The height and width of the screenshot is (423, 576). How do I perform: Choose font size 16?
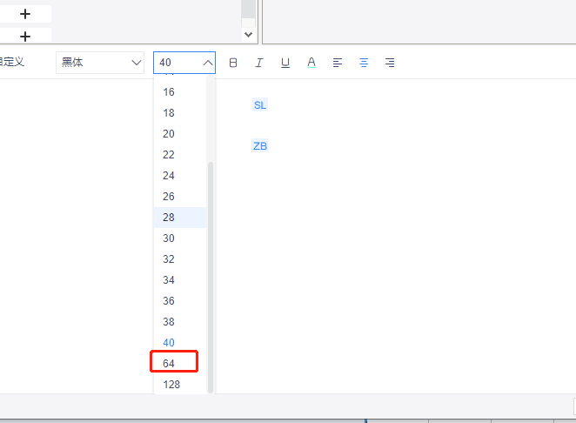point(180,92)
